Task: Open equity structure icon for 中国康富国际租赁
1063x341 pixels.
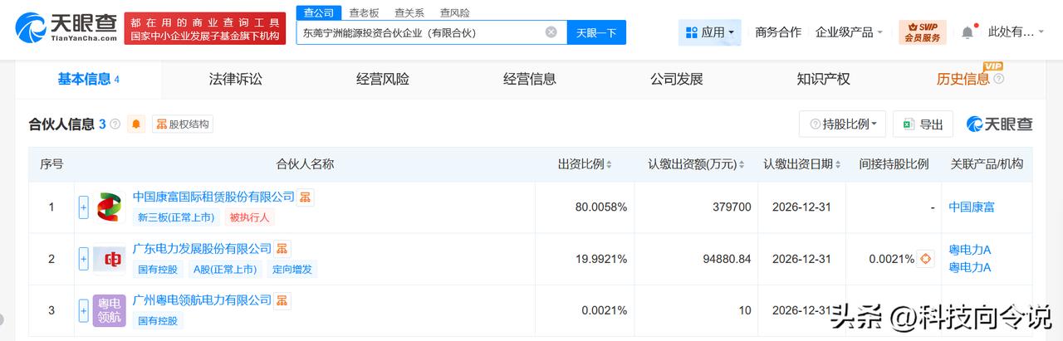Action: tap(306, 197)
